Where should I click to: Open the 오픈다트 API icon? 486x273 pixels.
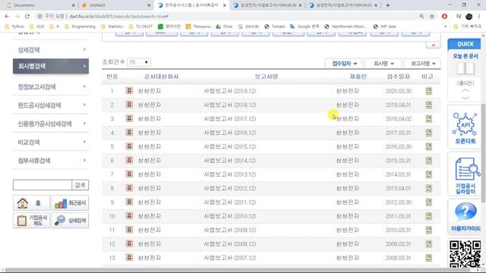[x=465, y=128]
